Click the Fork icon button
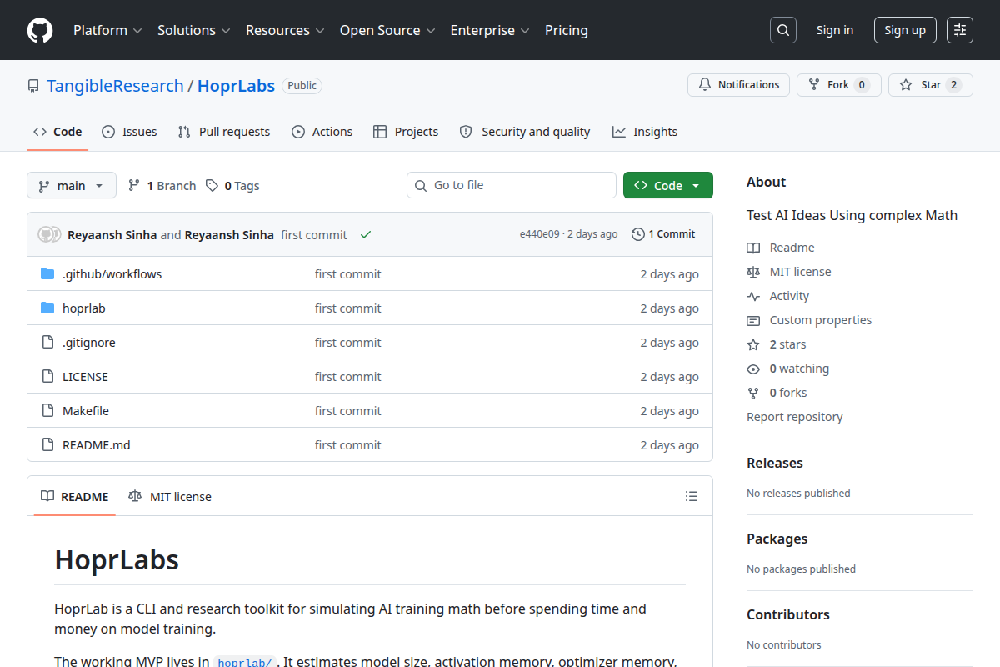1000x667 pixels. (814, 85)
